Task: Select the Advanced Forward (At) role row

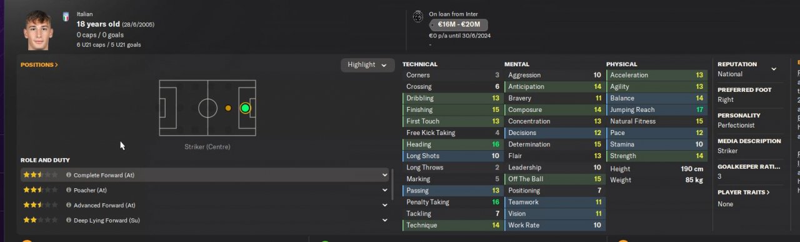Action: [206, 205]
